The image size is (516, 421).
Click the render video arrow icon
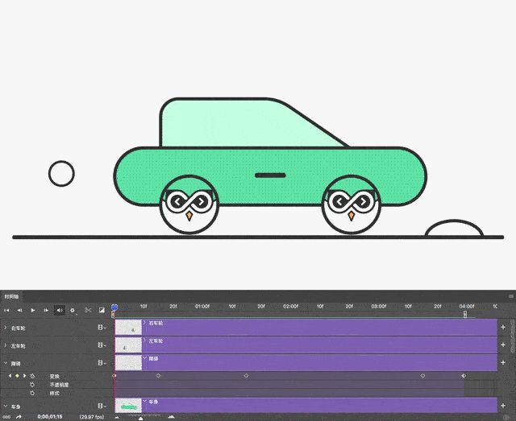point(18,417)
